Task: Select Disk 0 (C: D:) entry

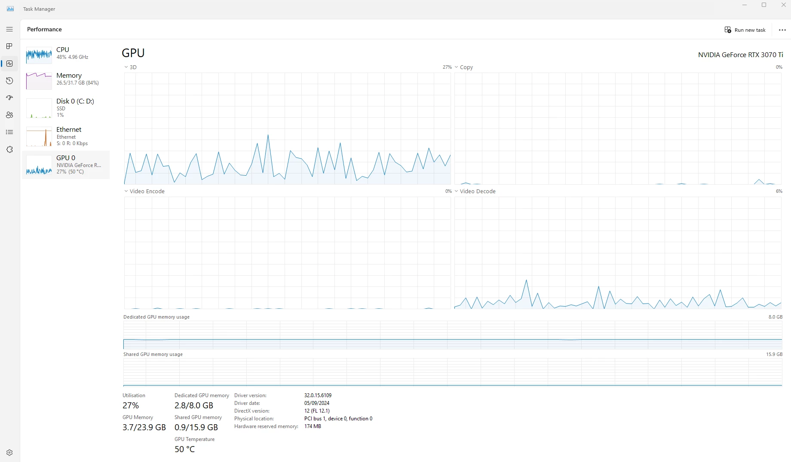Action: pos(66,107)
